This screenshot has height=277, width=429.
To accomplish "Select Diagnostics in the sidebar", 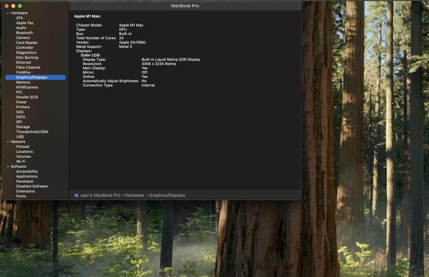I will point(26,53).
